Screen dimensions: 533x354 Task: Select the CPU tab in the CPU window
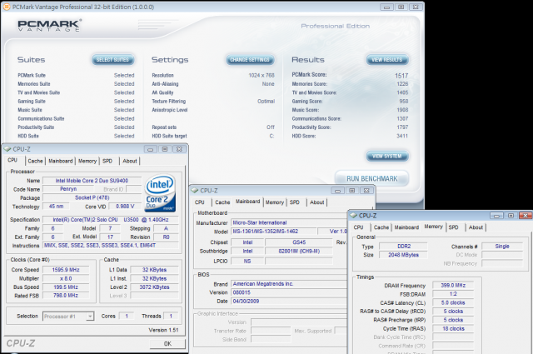coord(12,160)
